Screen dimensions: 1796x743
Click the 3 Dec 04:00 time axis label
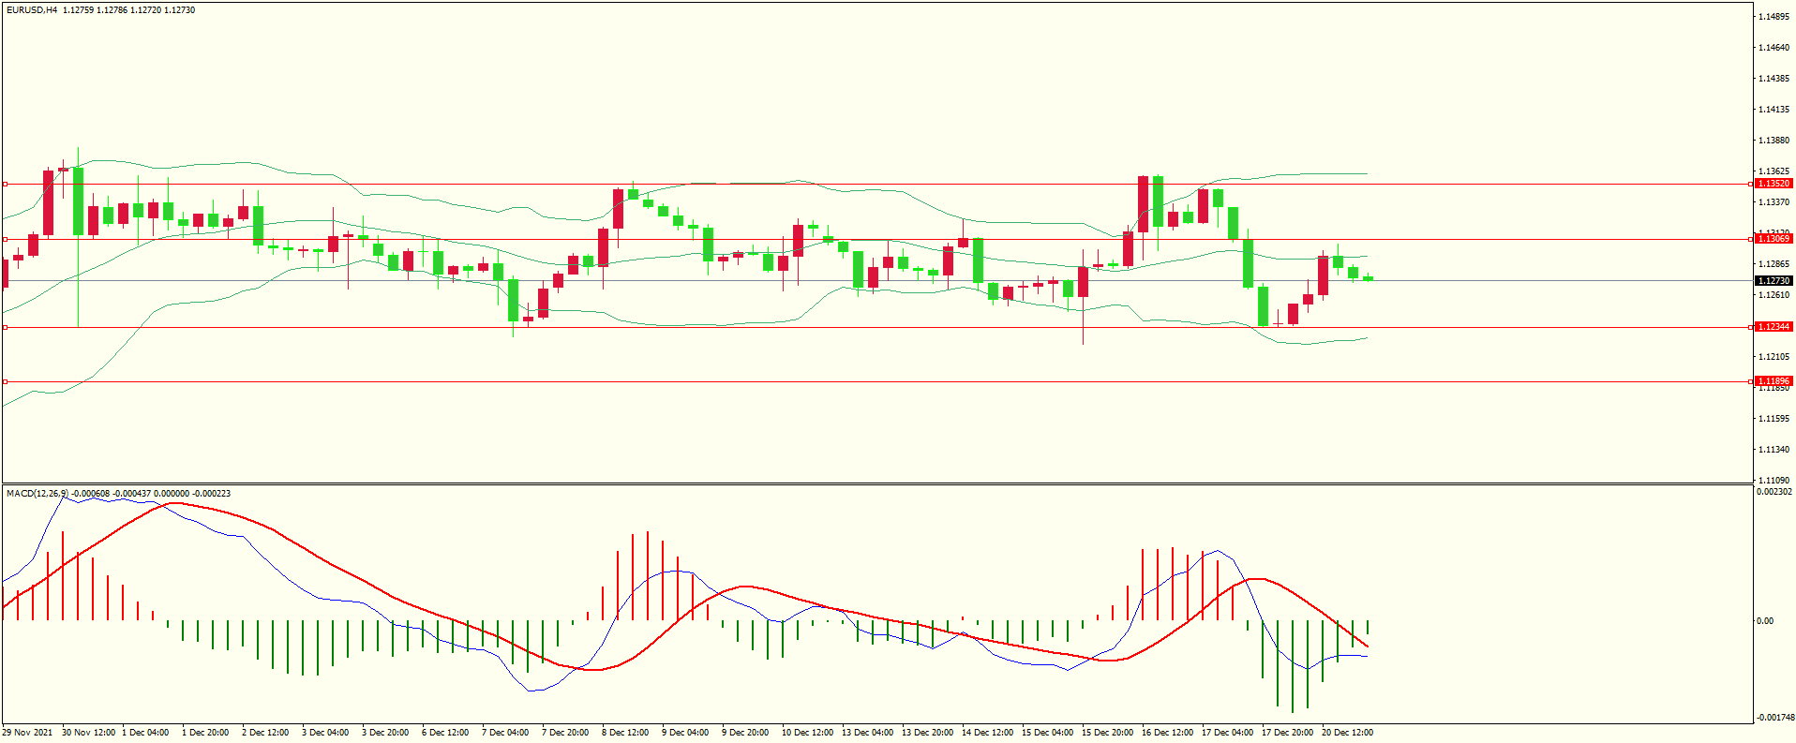(325, 733)
